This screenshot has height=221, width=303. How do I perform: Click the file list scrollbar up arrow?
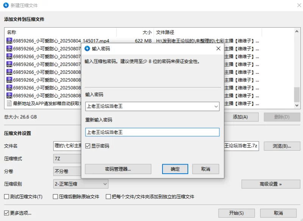click(x=297, y=31)
